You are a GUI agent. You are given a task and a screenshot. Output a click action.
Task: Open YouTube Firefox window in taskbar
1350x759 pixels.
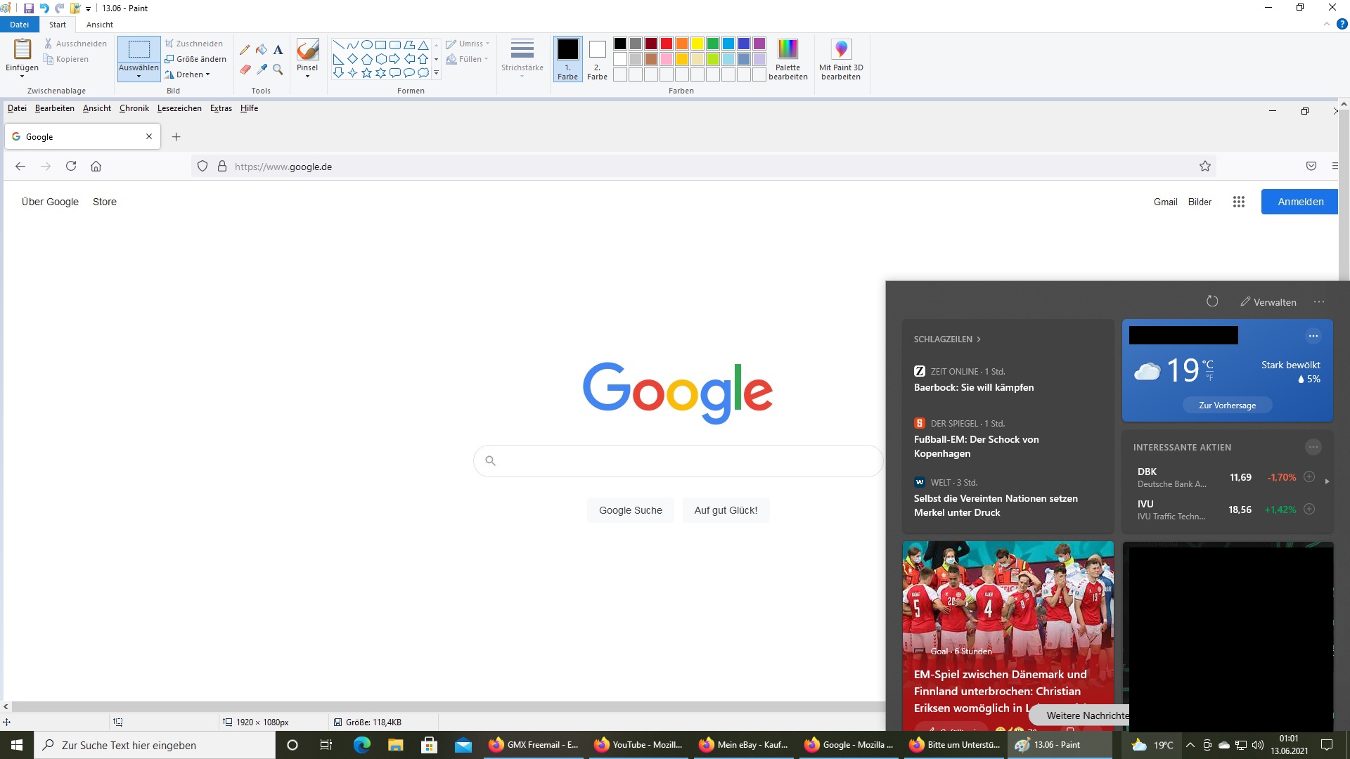click(x=638, y=745)
